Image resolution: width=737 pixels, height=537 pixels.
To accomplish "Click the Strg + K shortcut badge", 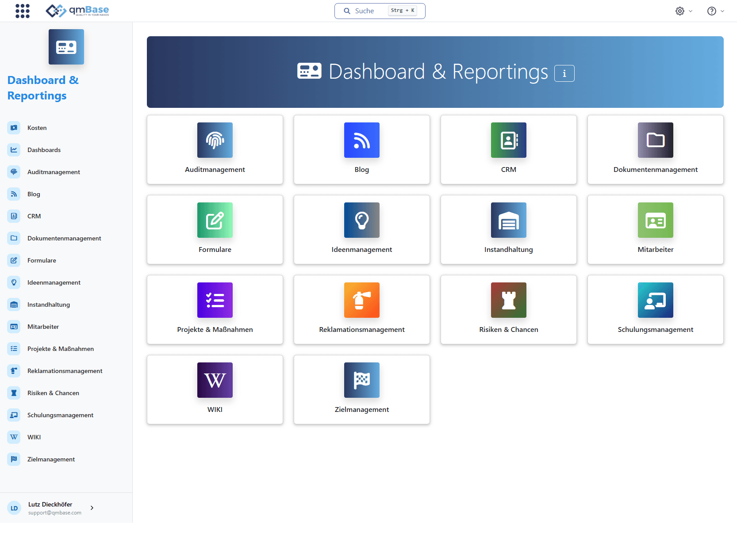I will click(403, 11).
